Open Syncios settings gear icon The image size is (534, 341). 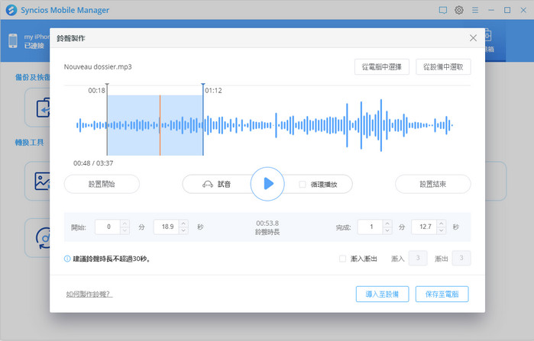coord(459,10)
